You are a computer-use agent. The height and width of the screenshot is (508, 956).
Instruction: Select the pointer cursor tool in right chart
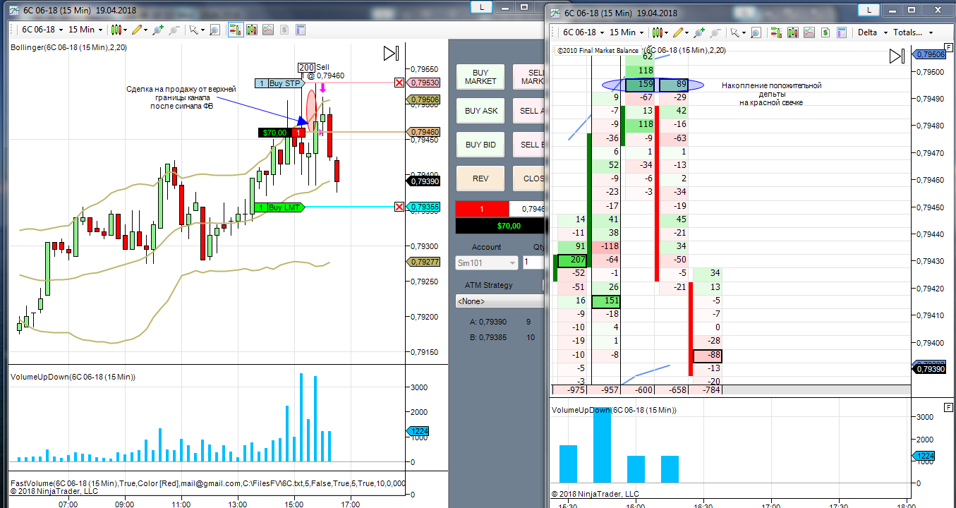coord(736,32)
